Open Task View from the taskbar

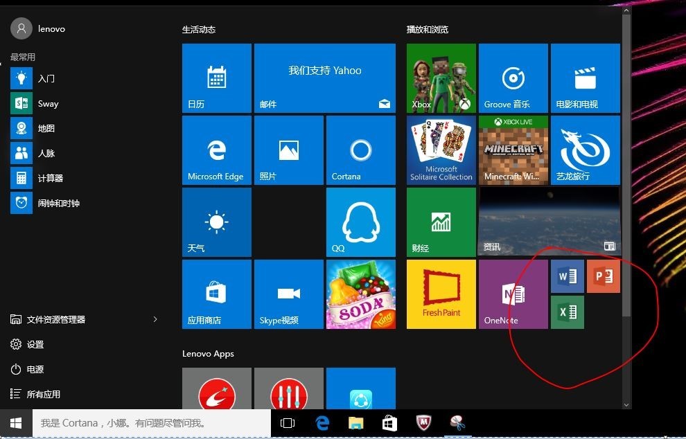pos(288,423)
